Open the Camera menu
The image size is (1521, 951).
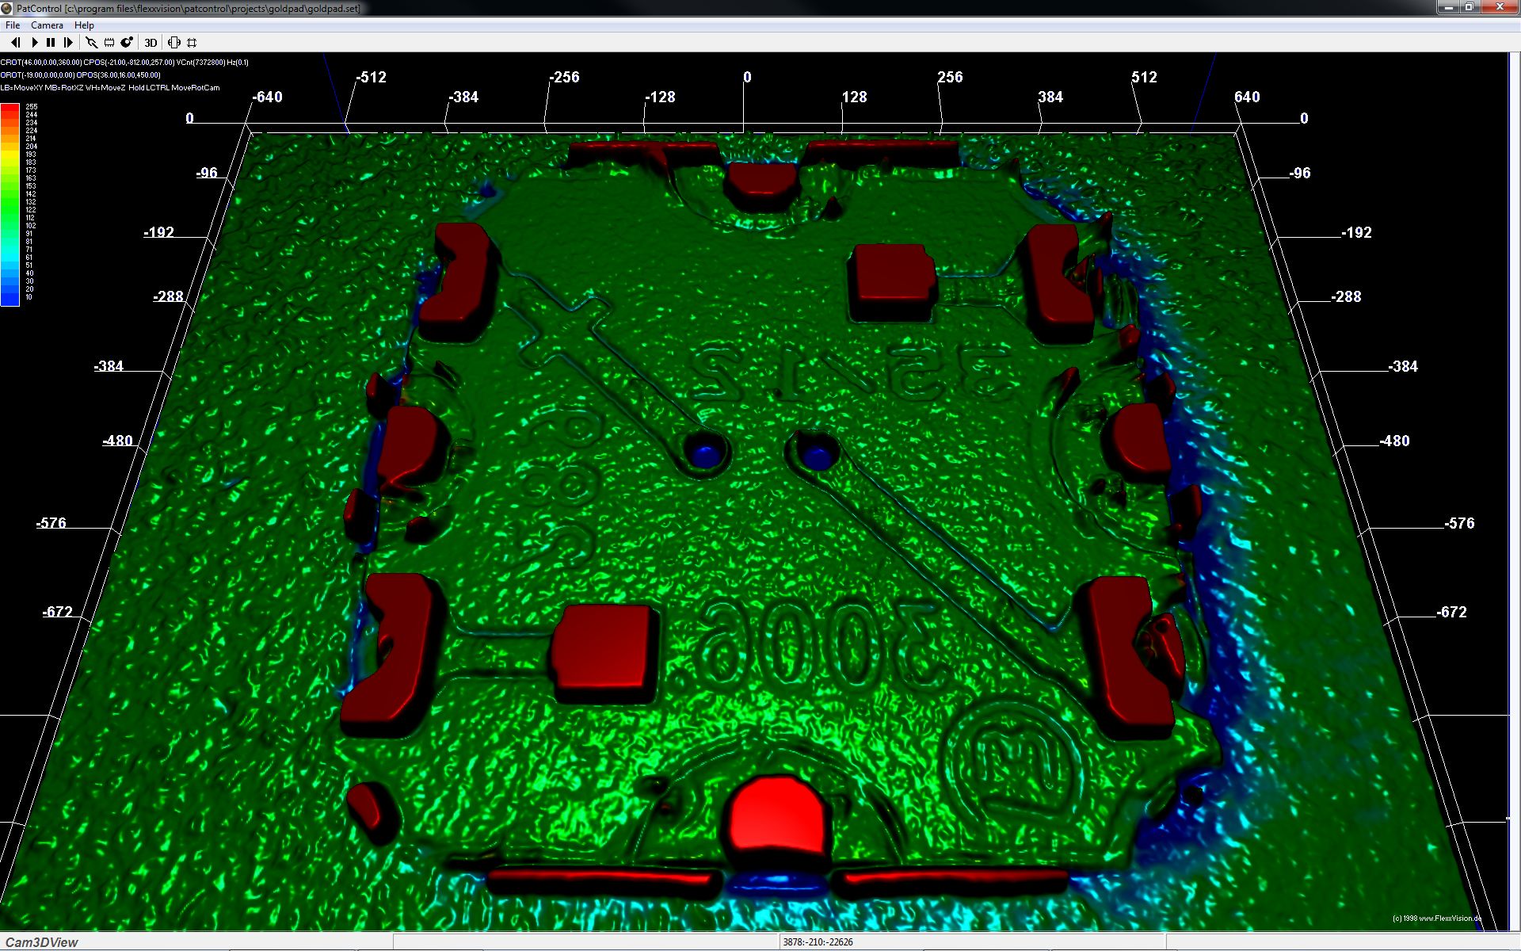point(47,25)
